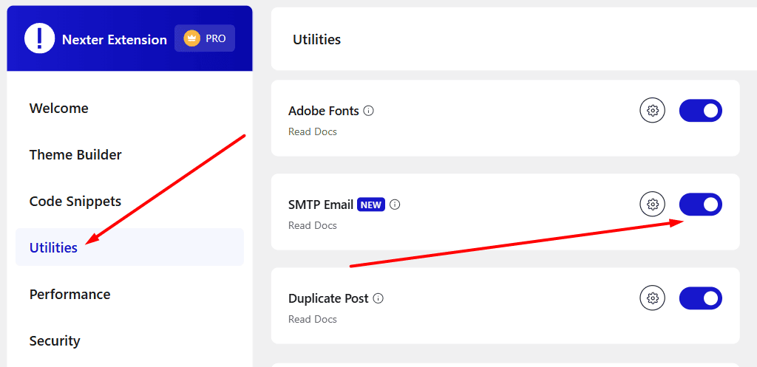
Task: Disable the Adobe Fonts toggle
Action: point(700,111)
